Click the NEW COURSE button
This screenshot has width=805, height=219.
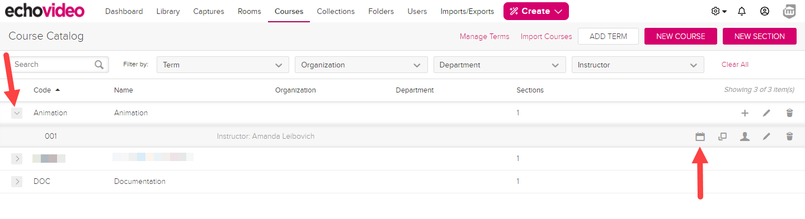point(680,36)
